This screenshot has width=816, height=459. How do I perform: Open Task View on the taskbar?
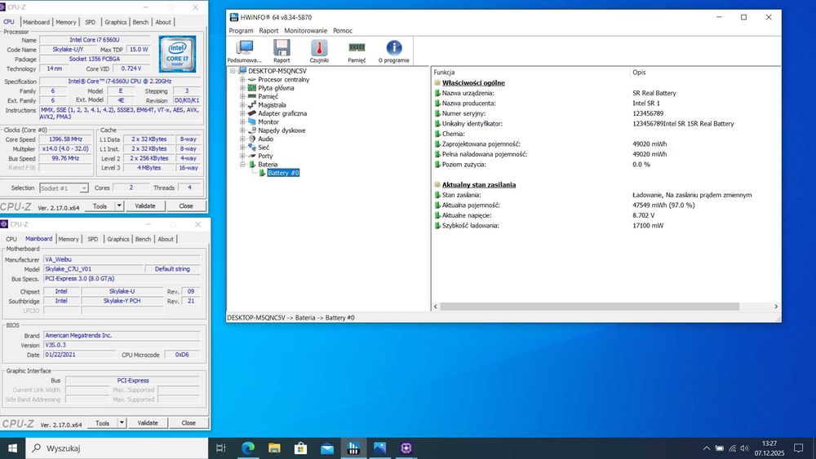pos(220,448)
